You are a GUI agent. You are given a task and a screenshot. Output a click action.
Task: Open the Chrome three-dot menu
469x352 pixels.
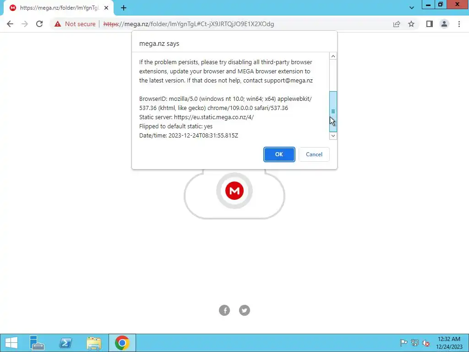[459, 24]
